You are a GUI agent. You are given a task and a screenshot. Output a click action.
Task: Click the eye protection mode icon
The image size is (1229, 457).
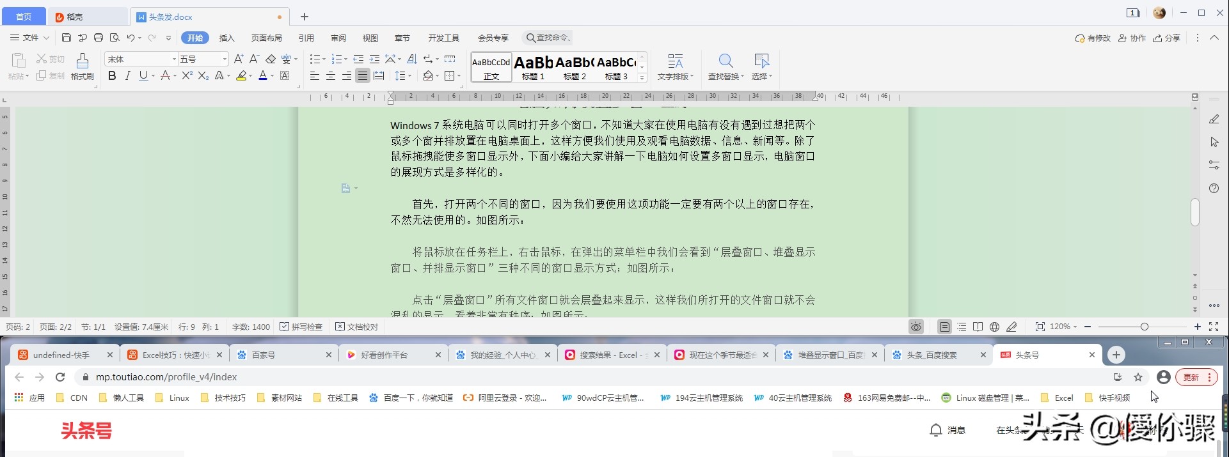click(916, 327)
